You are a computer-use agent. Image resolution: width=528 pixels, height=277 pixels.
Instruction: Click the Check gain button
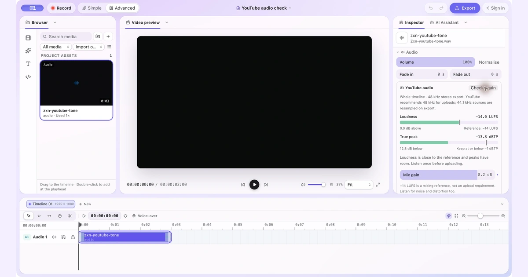[x=483, y=88]
